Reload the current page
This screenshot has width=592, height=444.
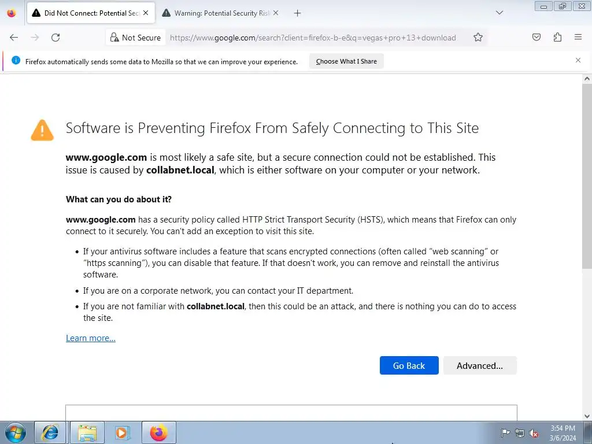point(55,38)
